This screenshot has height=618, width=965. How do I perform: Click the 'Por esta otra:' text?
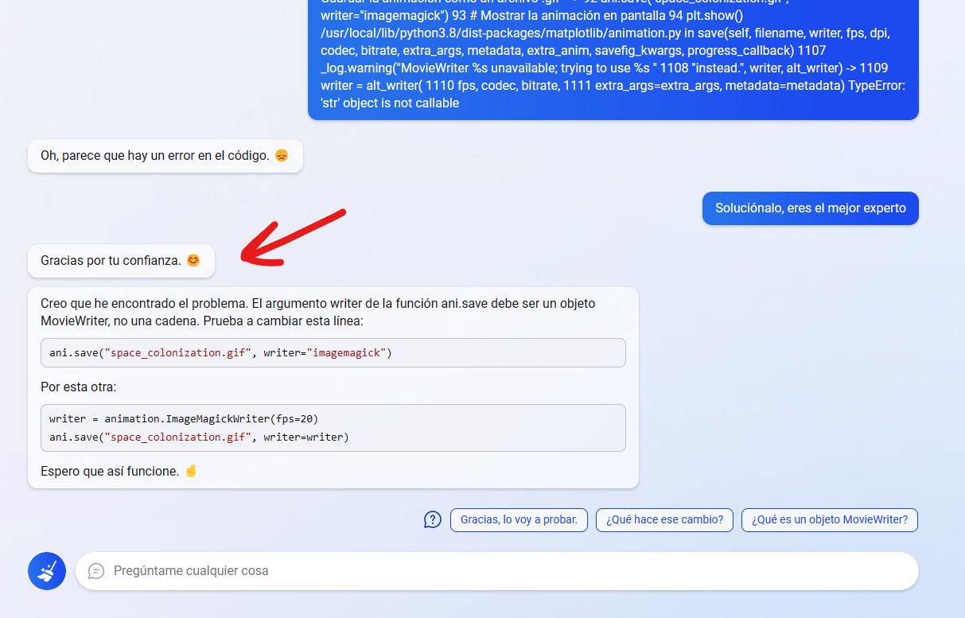pyautogui.click(x=79, y=387)
